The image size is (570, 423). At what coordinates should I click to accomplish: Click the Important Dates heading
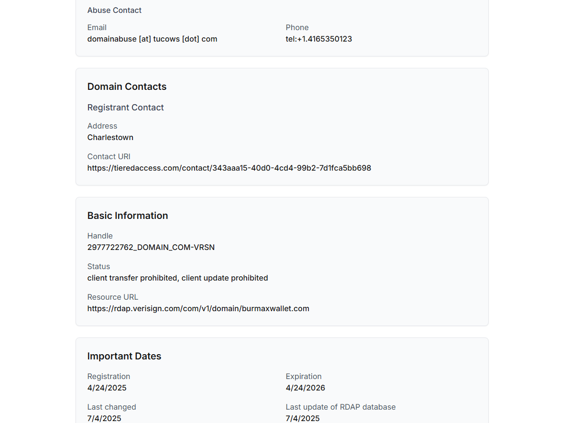point(124,356)
